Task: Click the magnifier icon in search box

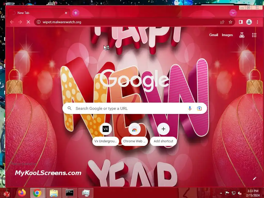Action: (x=70, y=108)
